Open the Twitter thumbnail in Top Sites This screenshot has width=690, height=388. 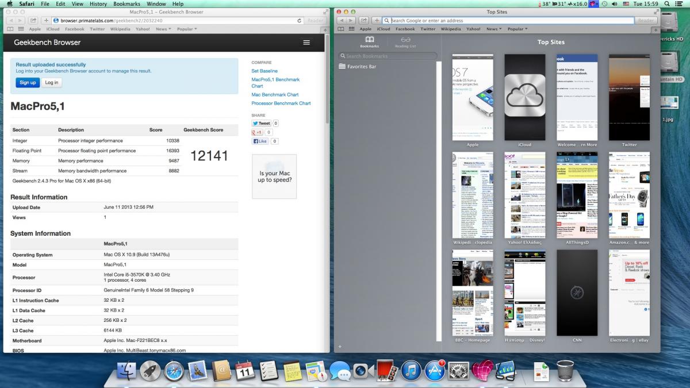coord(629,97)
